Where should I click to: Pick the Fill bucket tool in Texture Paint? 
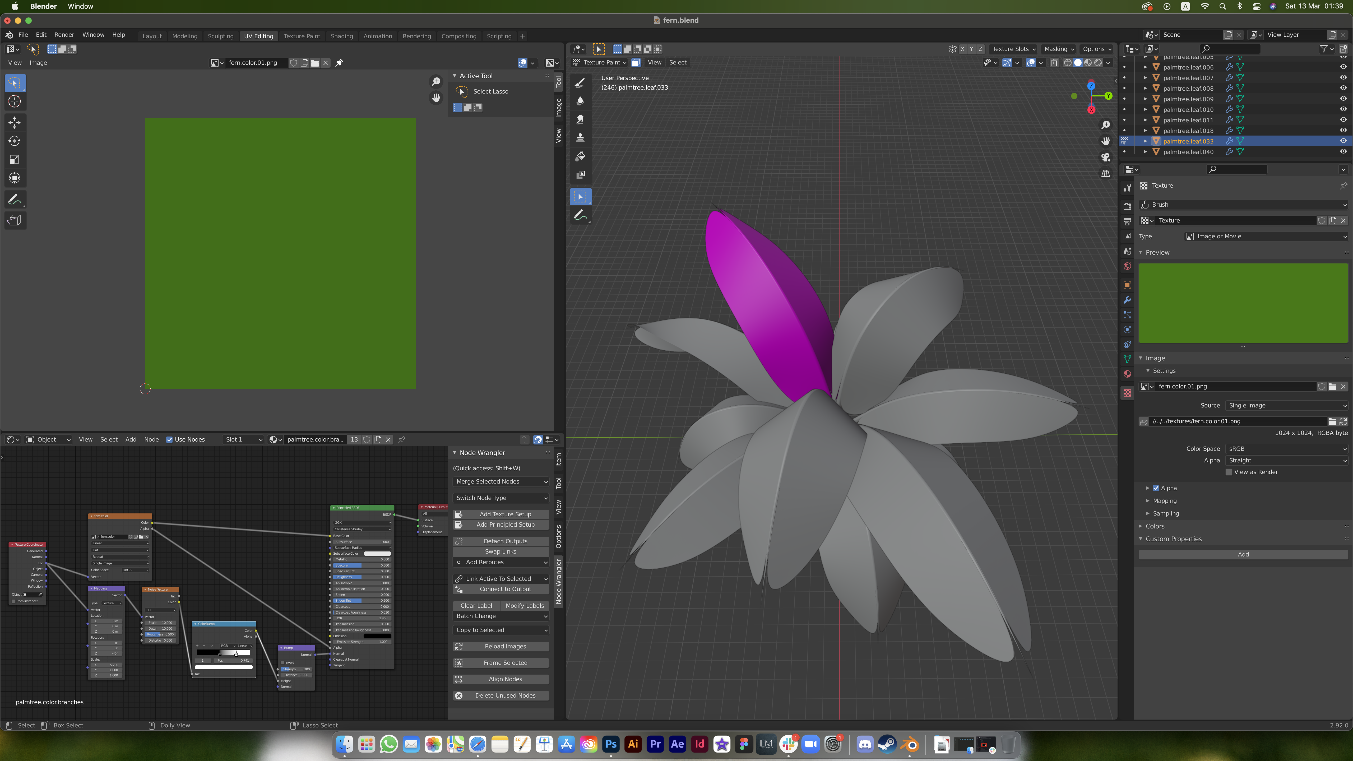[x=580, y=156]
